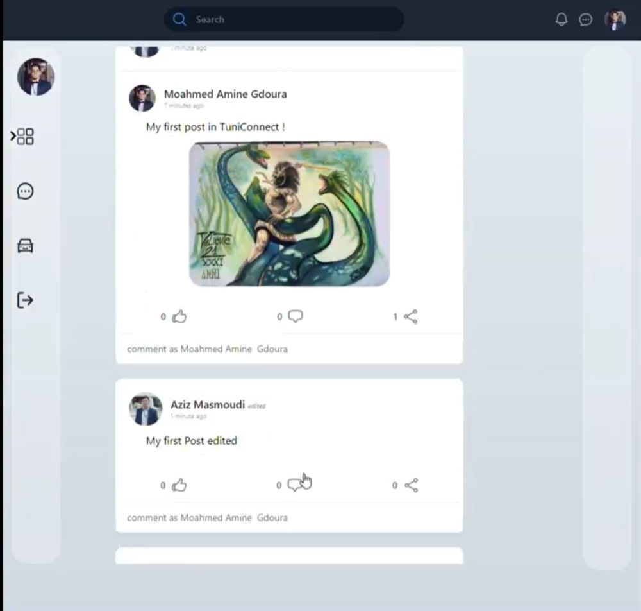This screenshot has width=641, height=611.
Task: Click the logout icon in sidebar
Action: coord(26,300)
